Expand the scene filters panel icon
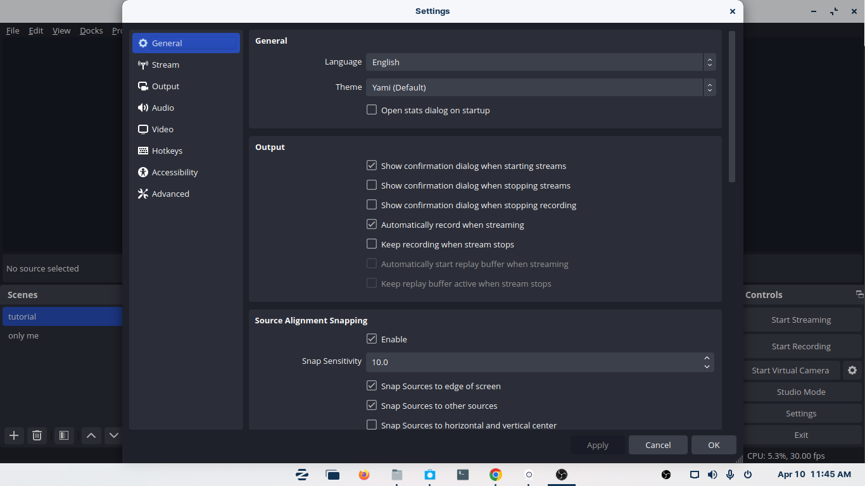The width and height of the screenshot is (865, 486). 63,435
